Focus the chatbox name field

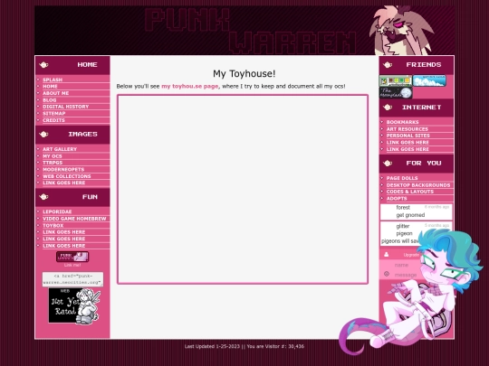tap(406, 265)
